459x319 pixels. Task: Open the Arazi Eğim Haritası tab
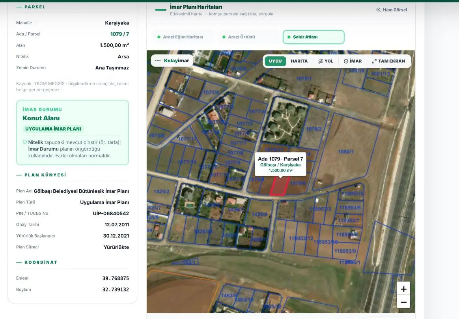[x=183, y=37]
